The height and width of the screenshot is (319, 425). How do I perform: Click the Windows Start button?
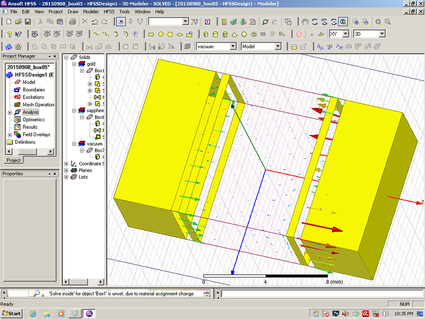click(x=12, y=313)
